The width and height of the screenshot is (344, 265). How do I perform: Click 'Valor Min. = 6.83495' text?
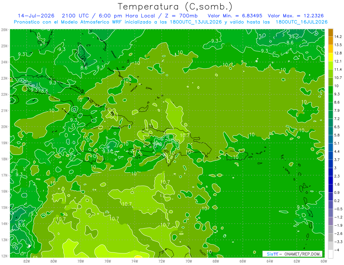pos(234,16)
